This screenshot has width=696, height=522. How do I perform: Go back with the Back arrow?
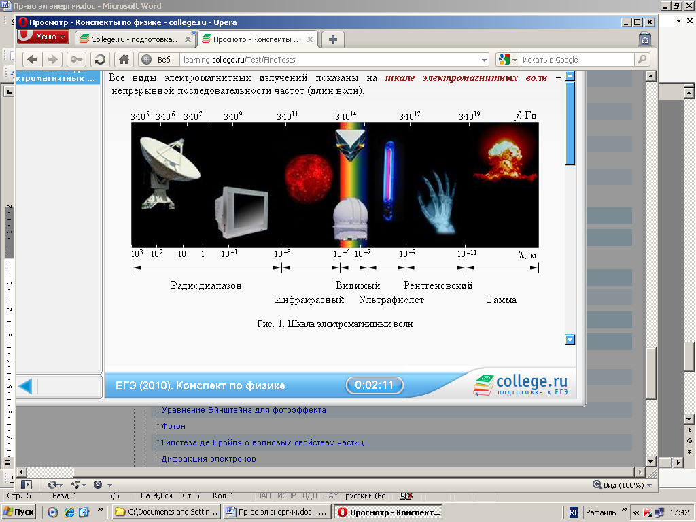32,60
